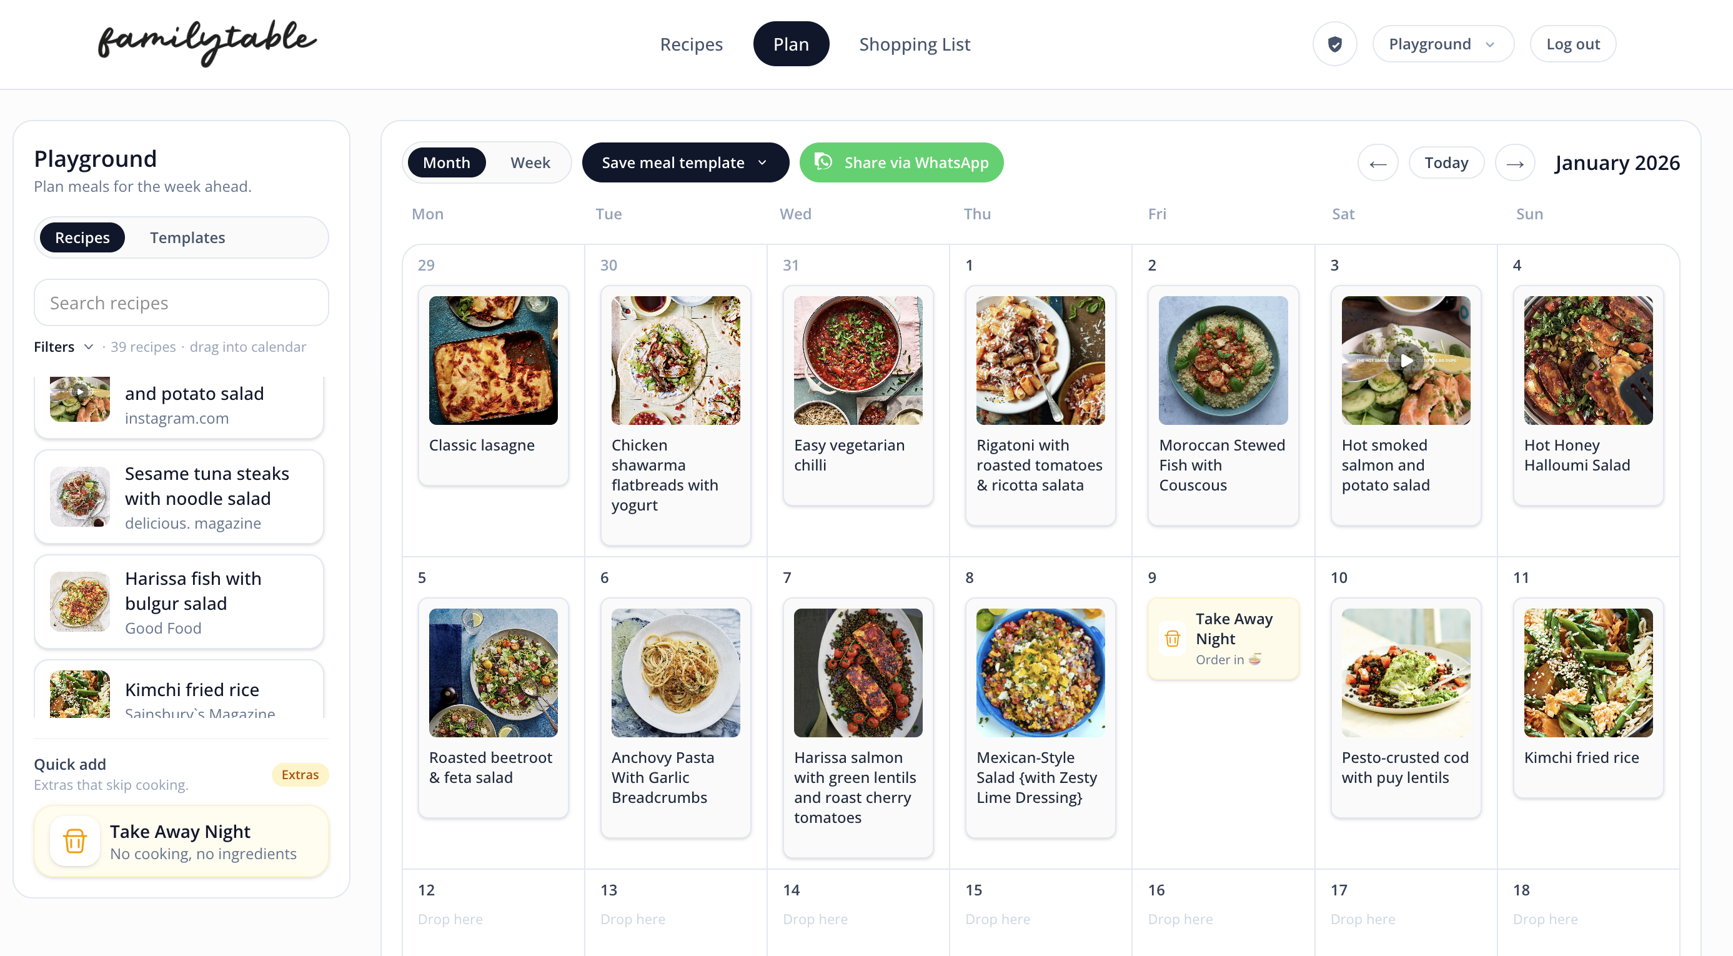Image resolution: width=1733 pixels, height=956 pixels.
Task: Click the left arrow to go to previous month
Action: (x=1378, y=162)
